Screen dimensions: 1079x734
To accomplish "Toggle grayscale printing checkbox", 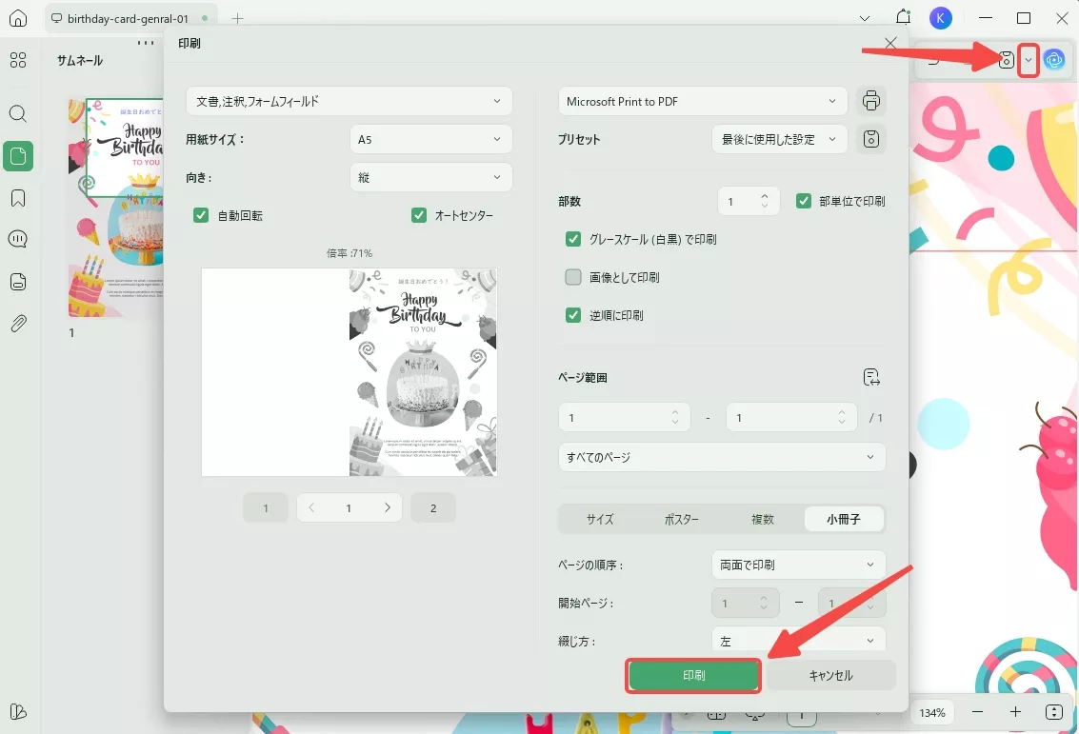I will (572, 239).
